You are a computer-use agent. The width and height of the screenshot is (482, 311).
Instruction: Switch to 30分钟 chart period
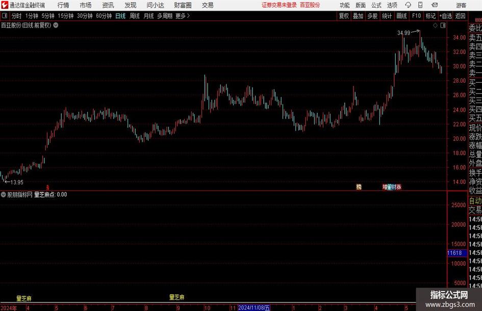click(x=85, y=16)
